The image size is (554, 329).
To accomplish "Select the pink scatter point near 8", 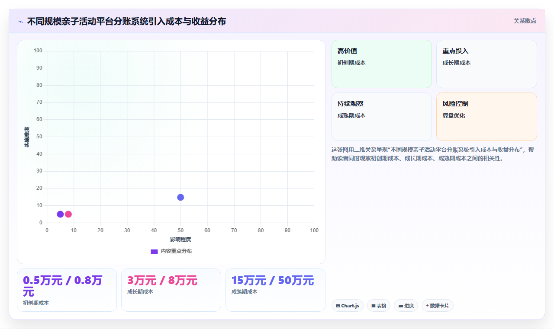I will coord(68,214).
